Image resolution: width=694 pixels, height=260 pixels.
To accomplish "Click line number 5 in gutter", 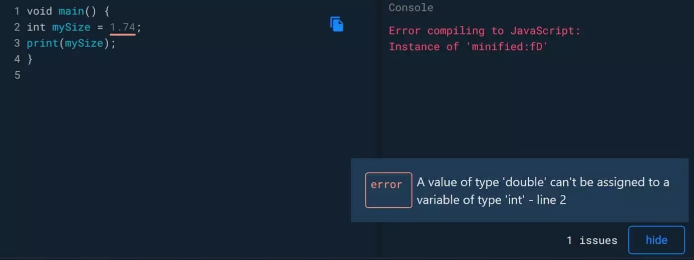I will click(x=18, y=75).
